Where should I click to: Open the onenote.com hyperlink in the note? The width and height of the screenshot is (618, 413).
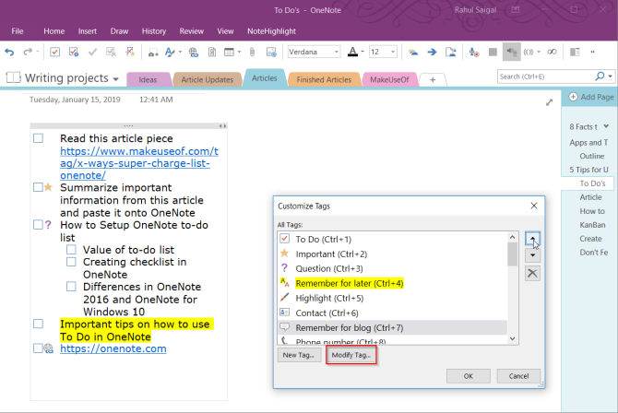113,348
